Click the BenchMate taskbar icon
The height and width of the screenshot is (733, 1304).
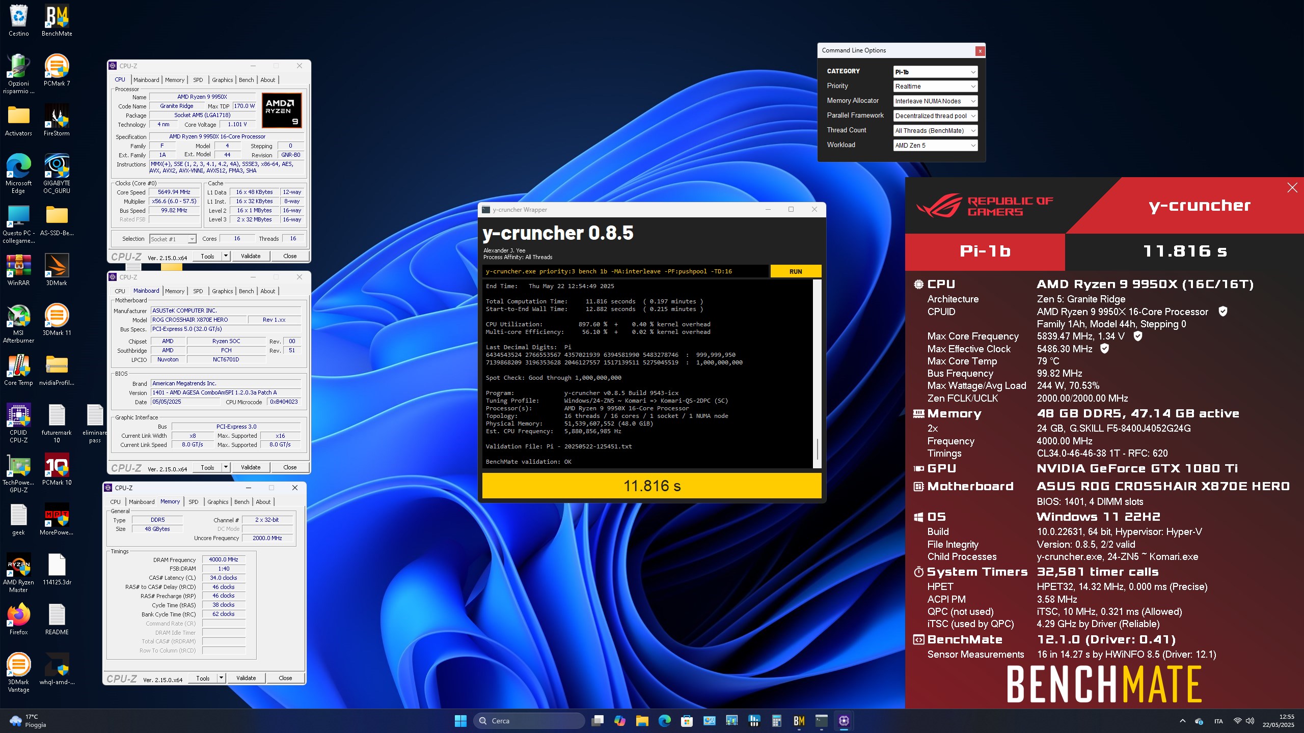(x=799, y=721)
